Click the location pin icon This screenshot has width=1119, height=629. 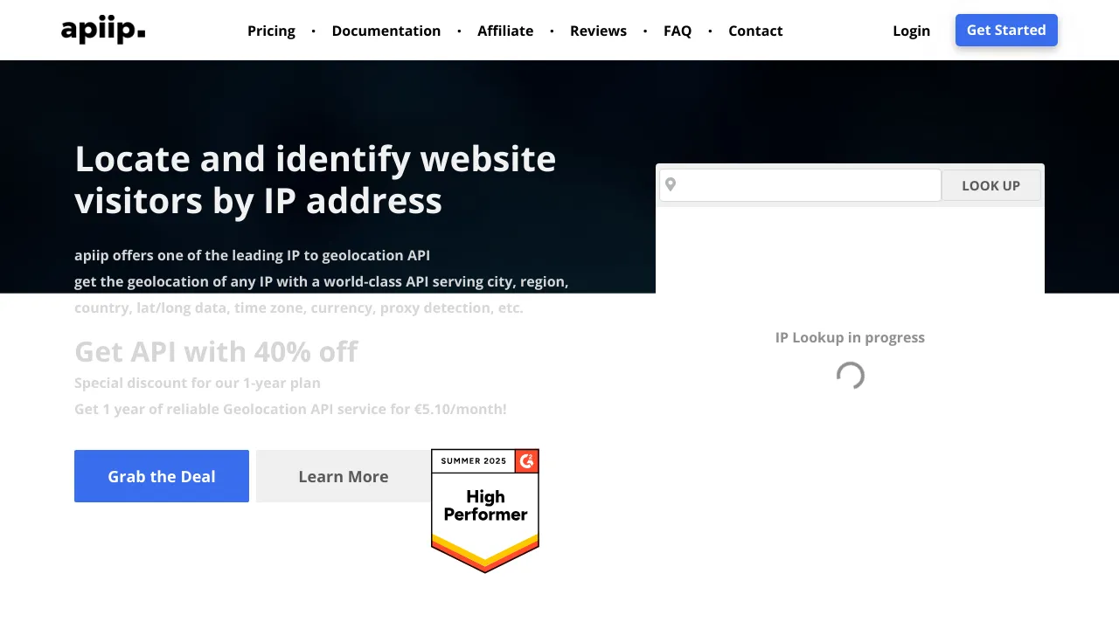click(671, 184)
